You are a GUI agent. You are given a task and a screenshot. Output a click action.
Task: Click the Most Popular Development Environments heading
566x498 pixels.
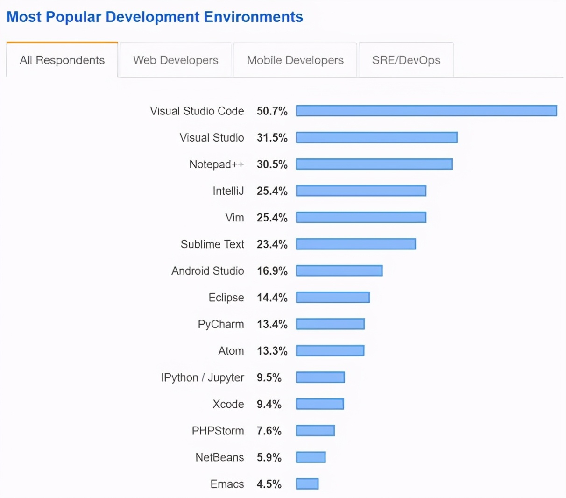pyautogui.click(x=155, y=17)
